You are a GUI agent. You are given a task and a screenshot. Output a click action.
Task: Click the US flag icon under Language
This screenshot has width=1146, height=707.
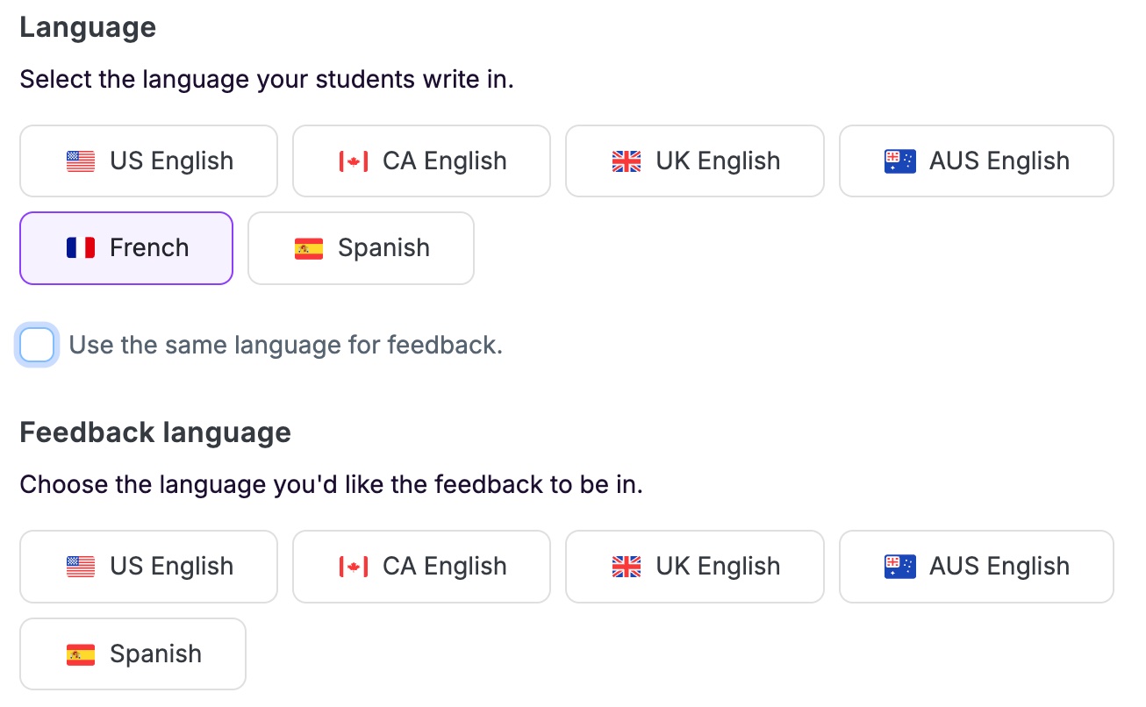[81, 161]
